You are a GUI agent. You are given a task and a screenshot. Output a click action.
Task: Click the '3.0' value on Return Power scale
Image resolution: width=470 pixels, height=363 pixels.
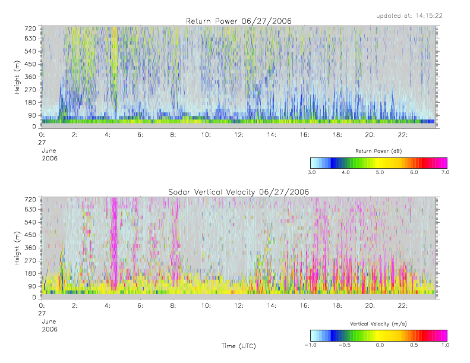[312, 172]
